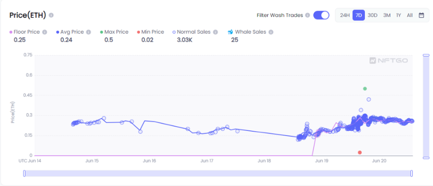Toggle Max Price legend visibility
Screen dimensions: 433x186
click(x=114, y=32)
